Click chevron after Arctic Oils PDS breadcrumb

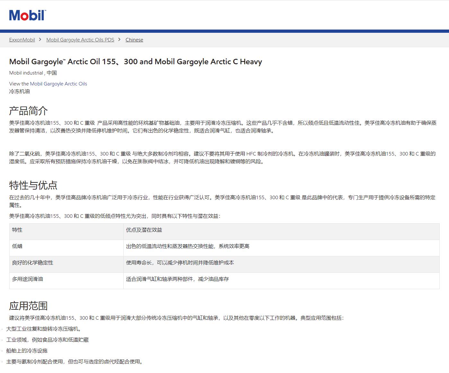[119, 40]
